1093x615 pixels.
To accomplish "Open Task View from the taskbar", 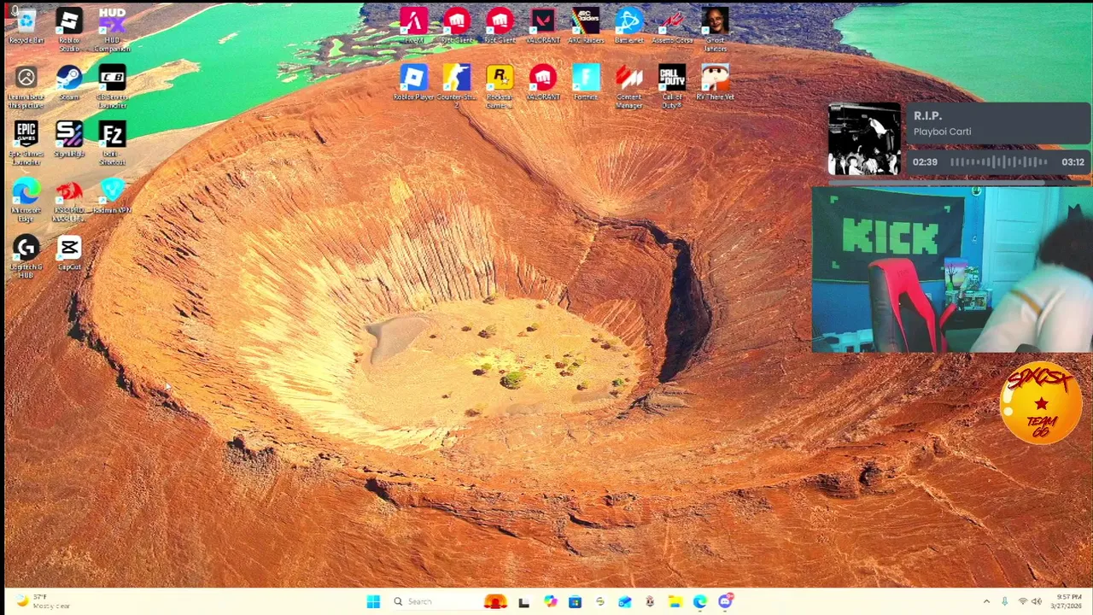I will click(523, 601).
